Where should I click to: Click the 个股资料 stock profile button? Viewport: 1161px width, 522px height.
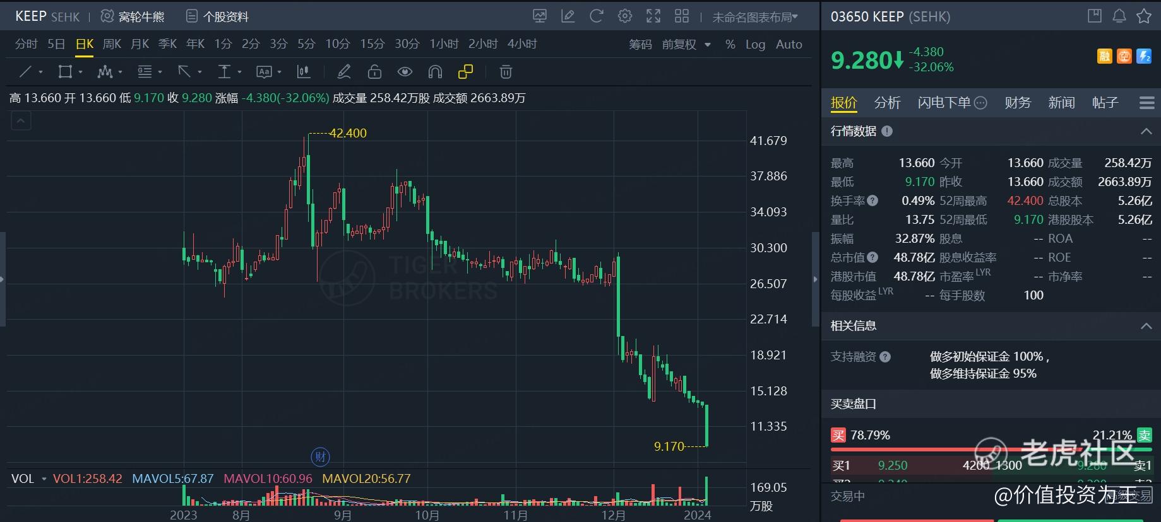pyautogui.click(x=218, y=17)
